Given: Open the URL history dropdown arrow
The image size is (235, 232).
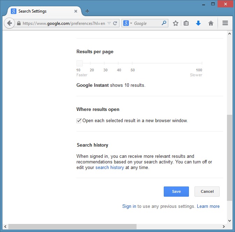Looking at the screenshot, I should coord(109,23).
